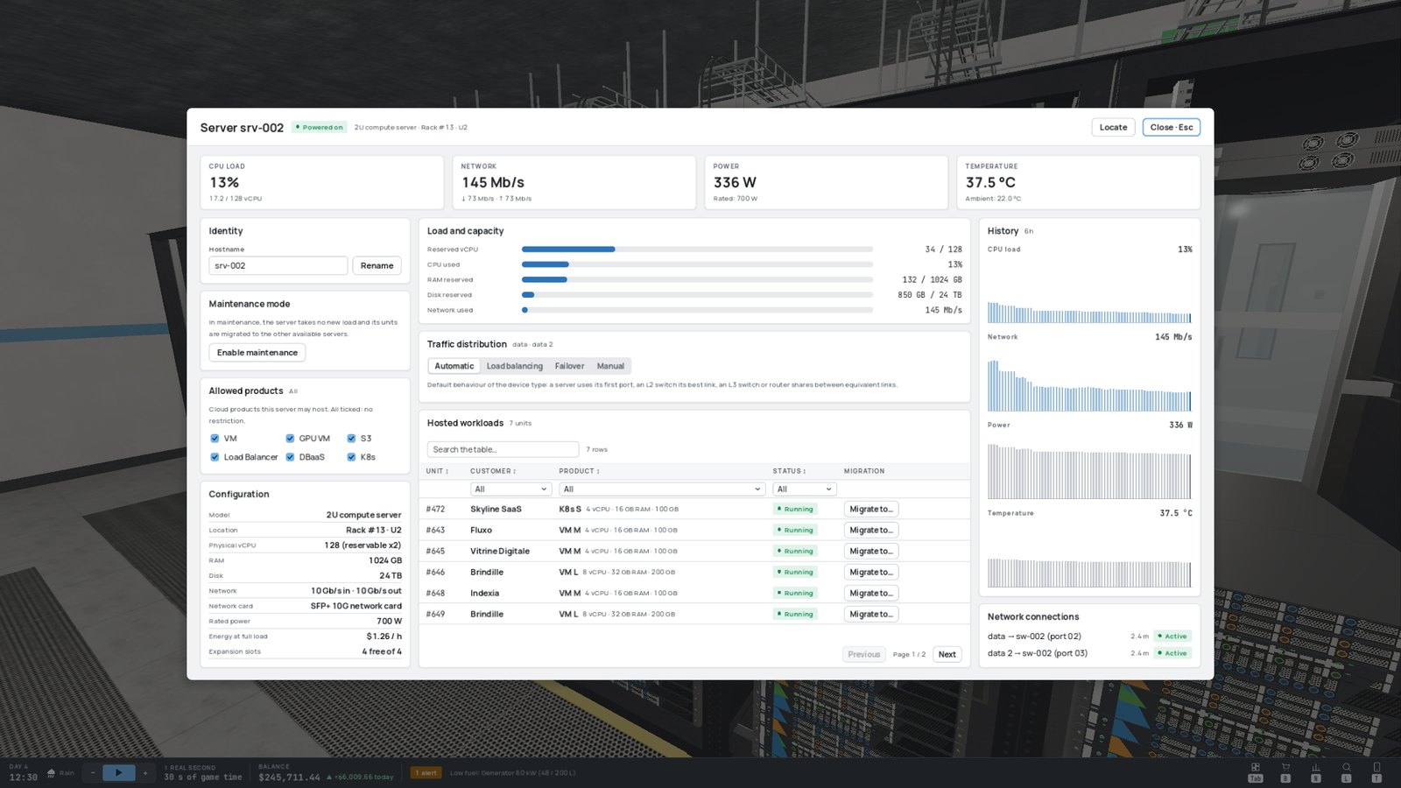
Task: Toggle the K8s checkbox
Action: click(x=351, y=457)
